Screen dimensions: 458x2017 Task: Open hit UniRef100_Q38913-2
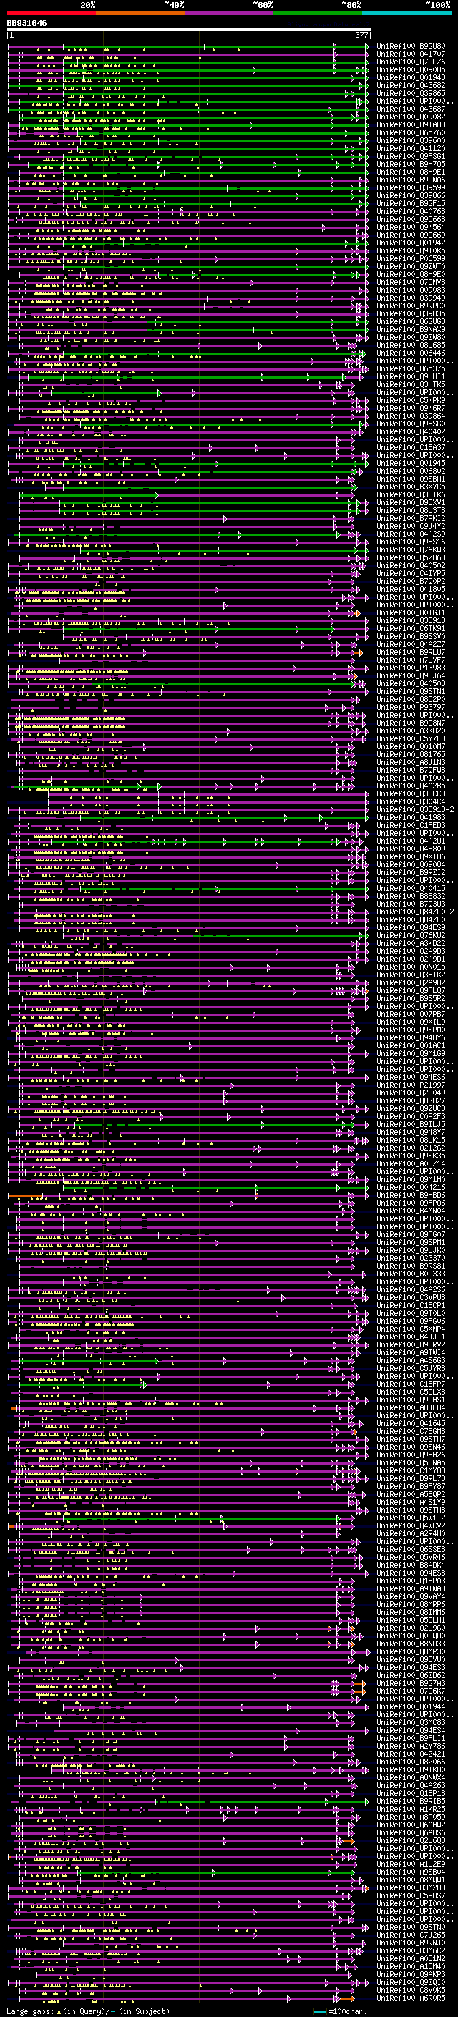(x=416, y=810)
